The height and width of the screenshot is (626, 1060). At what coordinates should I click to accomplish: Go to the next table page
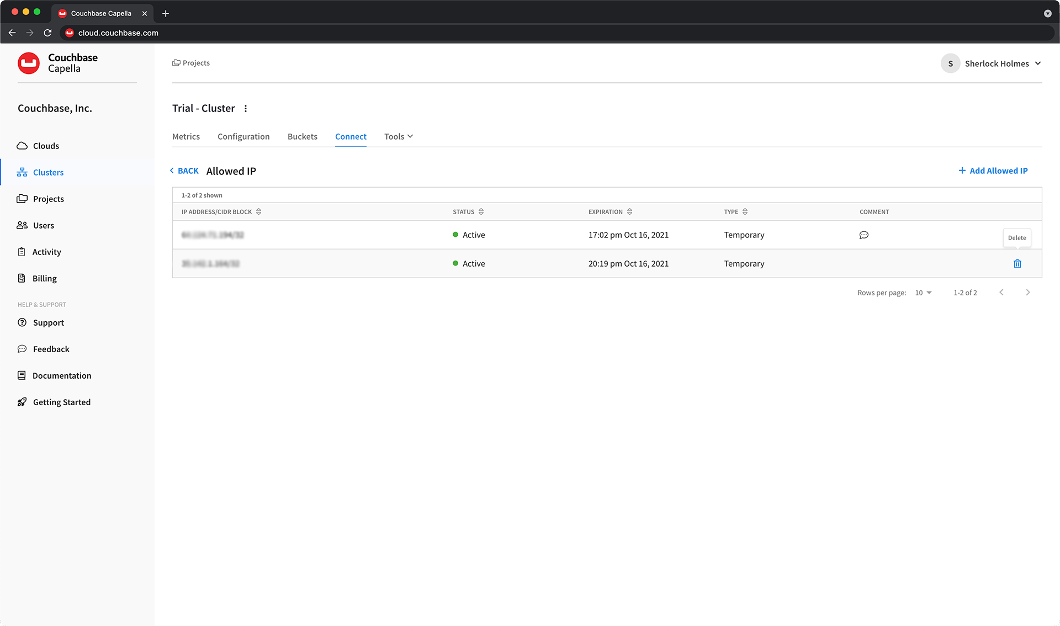point(1028,293)
